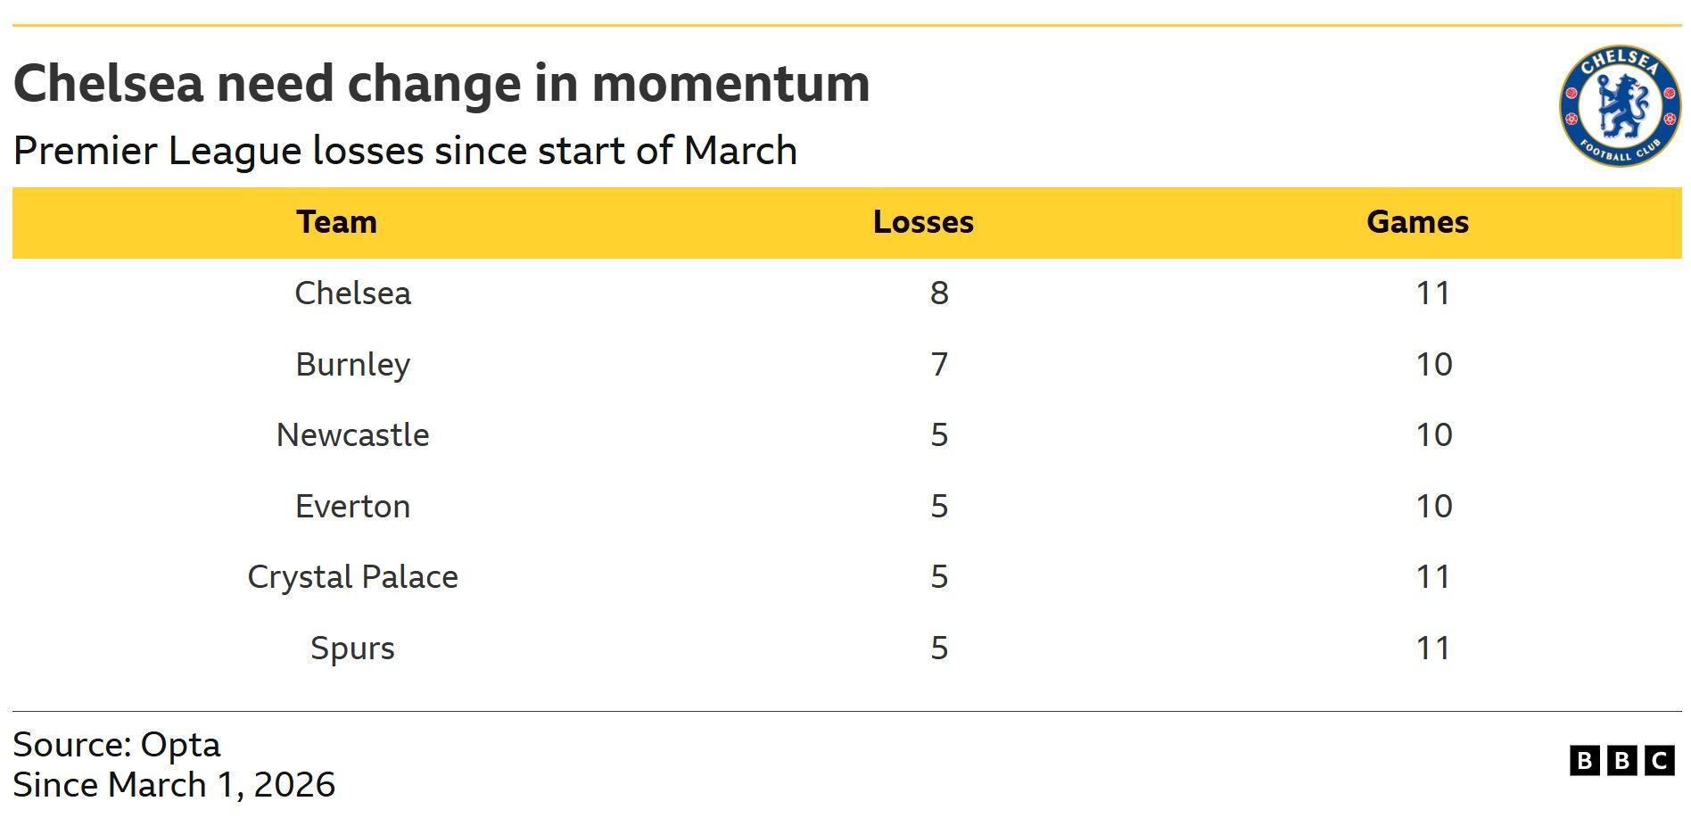1691x818 pixels.
Task: Click Burnley's games value 10
Action: pos(1433,365)
